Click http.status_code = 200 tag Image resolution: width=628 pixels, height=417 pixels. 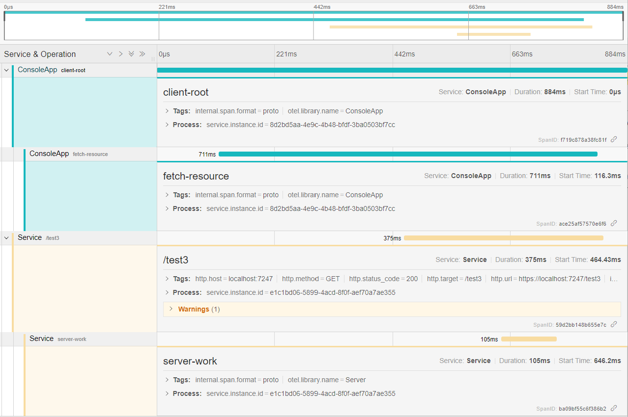[383, 279]
